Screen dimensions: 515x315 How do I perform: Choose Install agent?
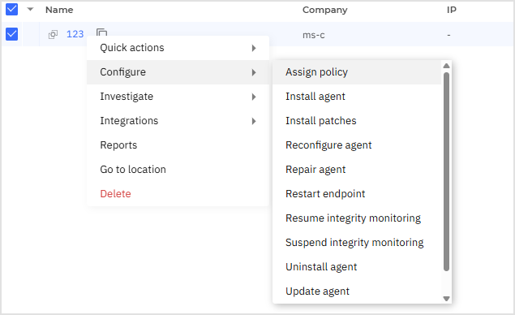[x=357, y=97]
